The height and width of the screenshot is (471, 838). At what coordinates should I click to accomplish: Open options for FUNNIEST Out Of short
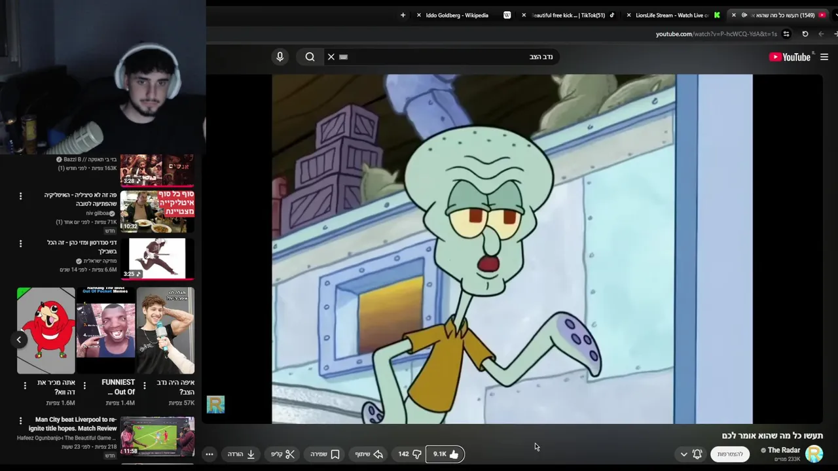(x=84, y=386)
